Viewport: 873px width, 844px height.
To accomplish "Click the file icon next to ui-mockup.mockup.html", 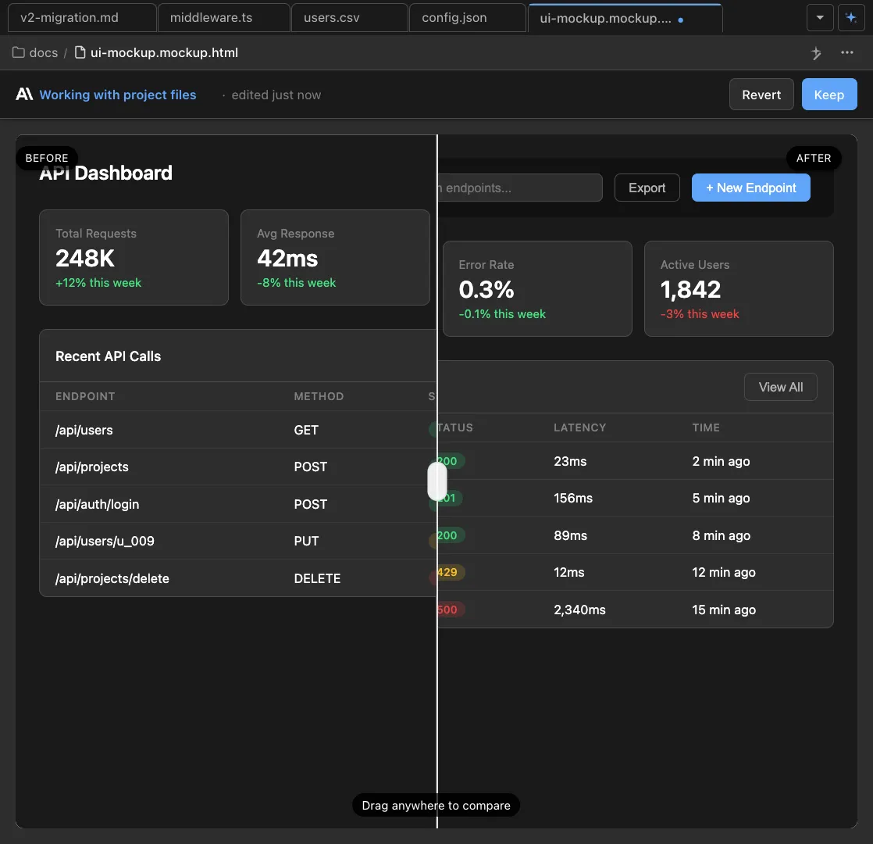I will (x=80, y=53).
